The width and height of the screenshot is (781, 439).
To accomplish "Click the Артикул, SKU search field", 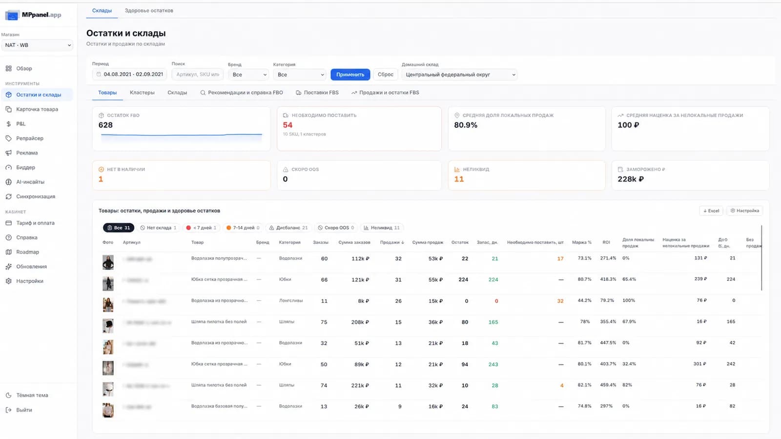I will [x=198, y=74].
